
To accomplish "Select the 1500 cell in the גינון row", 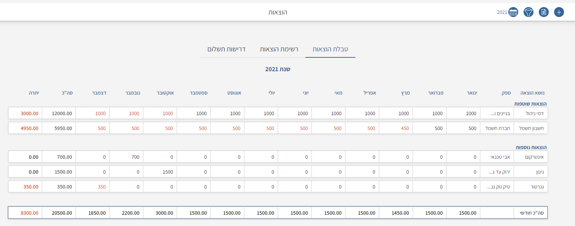I will (168, 172).
